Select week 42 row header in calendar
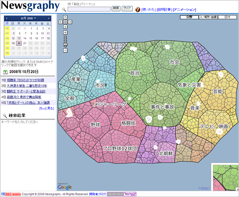The image size is (239, 197). pyautogui.click(x=7, y=38)
